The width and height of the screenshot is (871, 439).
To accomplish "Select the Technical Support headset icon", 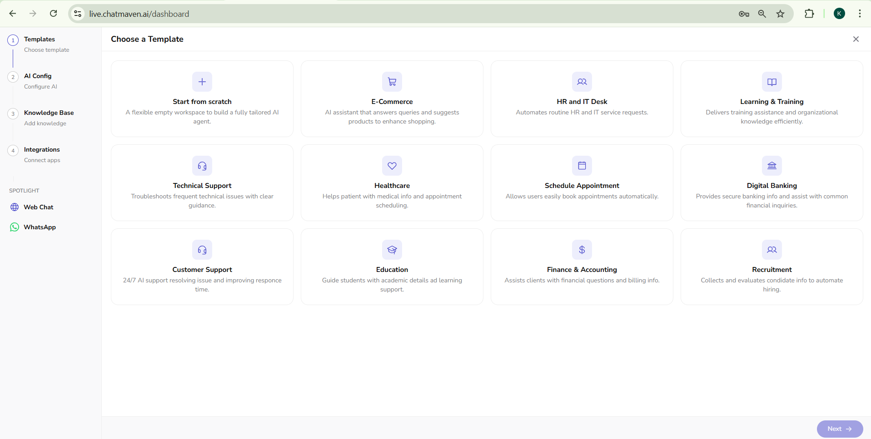I will [202, 165].
